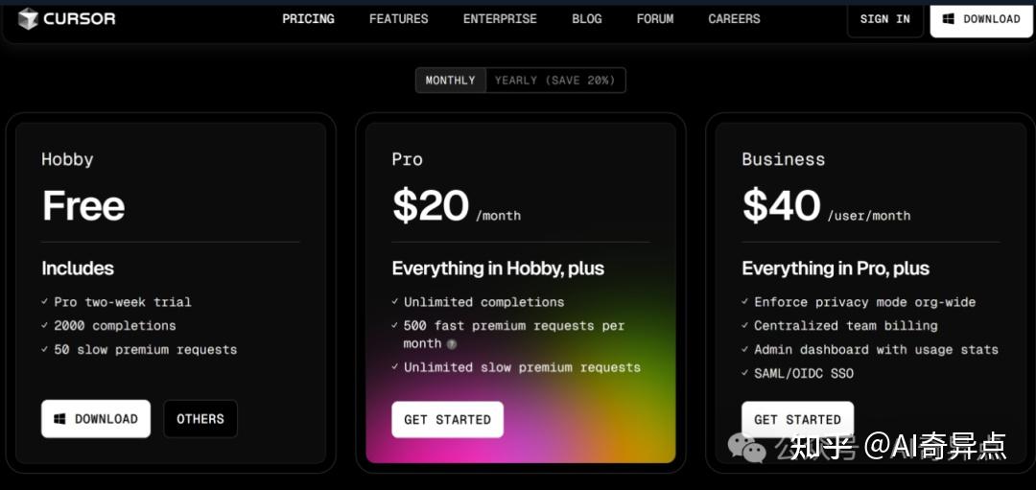Switch billing toggle to Monthly
The width and height of the screenshot is (1036, 490).
point(450,81)
